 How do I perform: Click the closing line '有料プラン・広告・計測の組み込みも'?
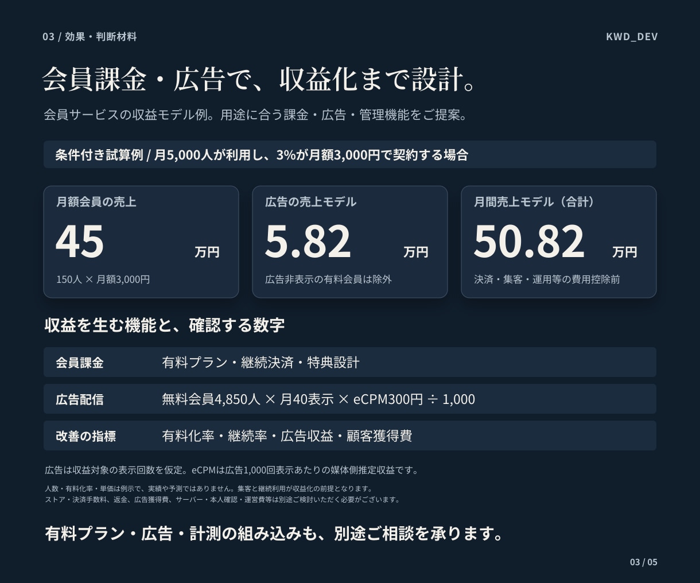(274, 534)
